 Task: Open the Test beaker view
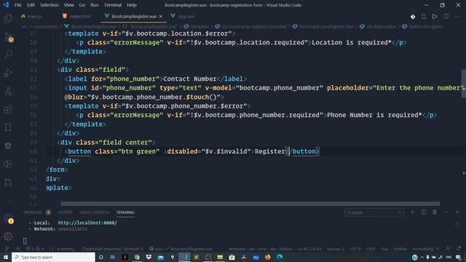coord(8,91)
